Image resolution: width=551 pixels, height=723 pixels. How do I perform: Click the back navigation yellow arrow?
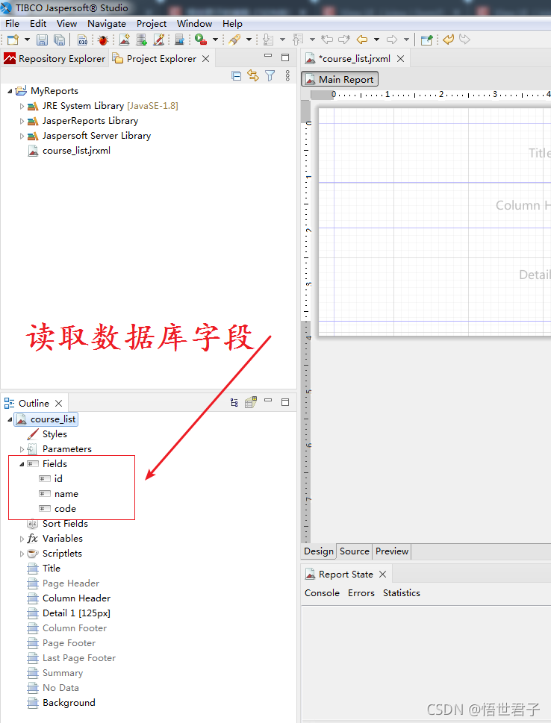pyautogui.click(x=362, y=40)
